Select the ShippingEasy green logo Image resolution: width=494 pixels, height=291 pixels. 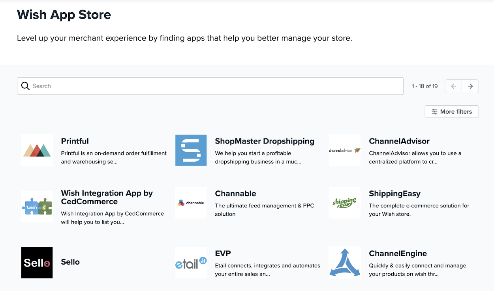pyautogui.click(x=344, y=203)
